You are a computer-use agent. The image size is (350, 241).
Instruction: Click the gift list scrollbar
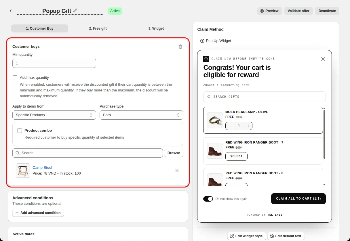point(324,134)
